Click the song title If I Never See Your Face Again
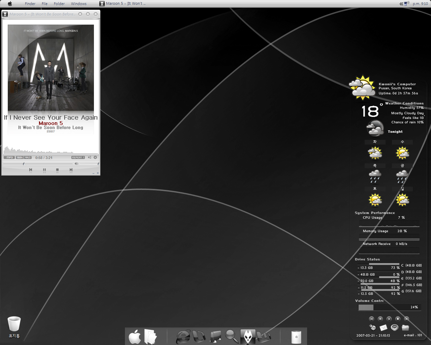 (x=51, y=118)
